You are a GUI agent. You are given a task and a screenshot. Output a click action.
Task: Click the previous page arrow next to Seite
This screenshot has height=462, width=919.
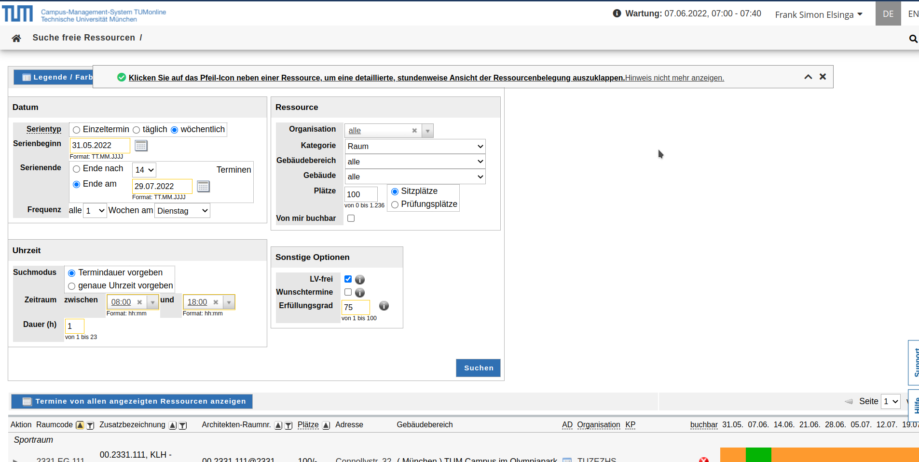(x=849, y=402)
